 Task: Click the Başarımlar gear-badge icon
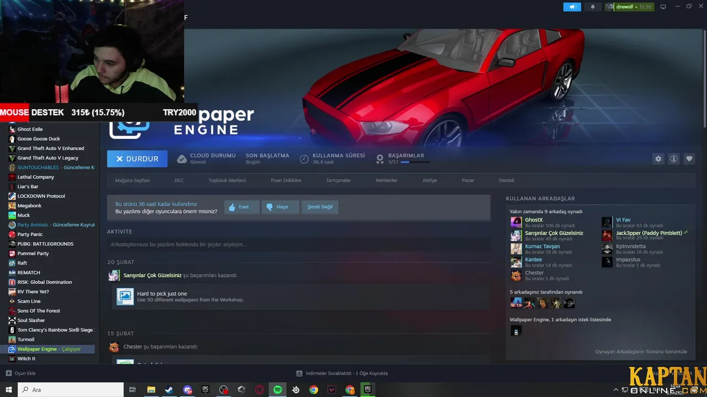[x=379, y=159]
